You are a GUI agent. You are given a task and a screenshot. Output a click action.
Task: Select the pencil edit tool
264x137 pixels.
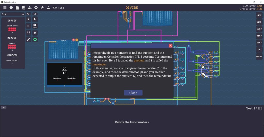(28, 40)
